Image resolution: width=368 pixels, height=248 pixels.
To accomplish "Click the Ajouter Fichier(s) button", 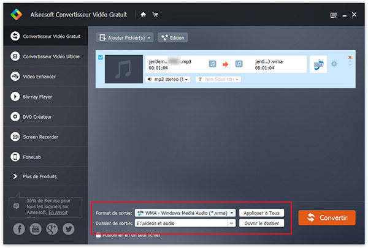I will (125, 38).
